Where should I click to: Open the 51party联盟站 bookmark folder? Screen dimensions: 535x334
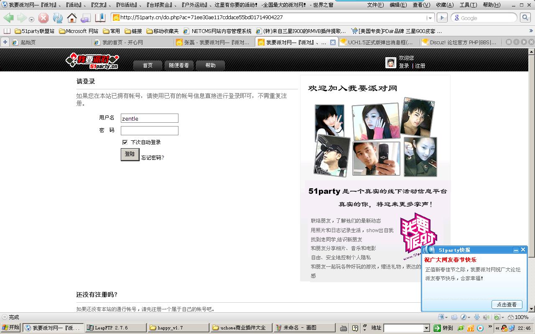coord(34,31)
